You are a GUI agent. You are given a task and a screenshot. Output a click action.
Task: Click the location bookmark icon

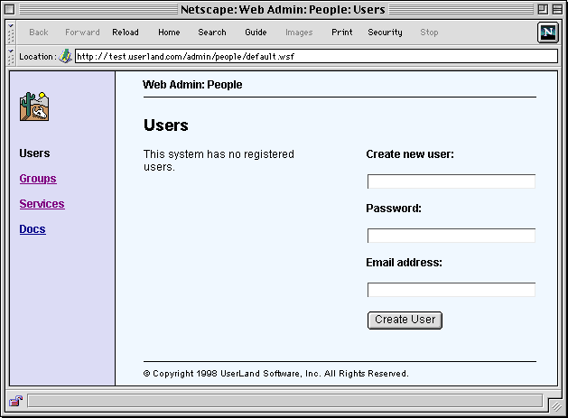tap(66, 56)
